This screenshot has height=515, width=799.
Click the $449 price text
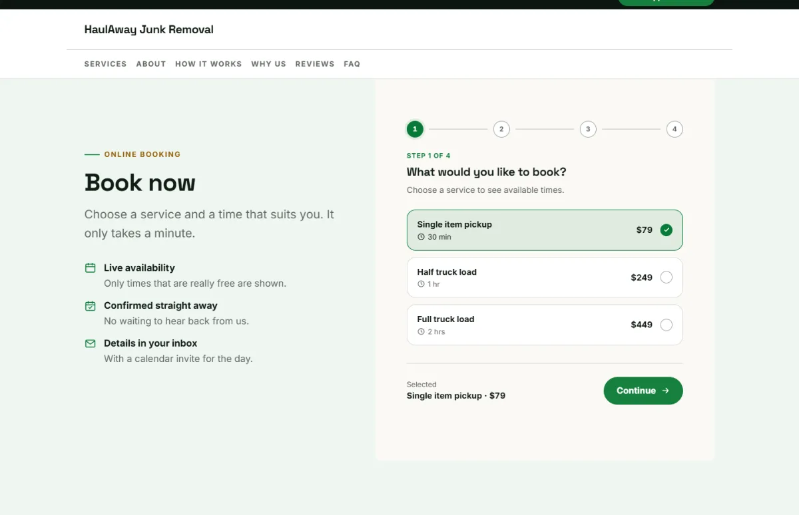642,325
